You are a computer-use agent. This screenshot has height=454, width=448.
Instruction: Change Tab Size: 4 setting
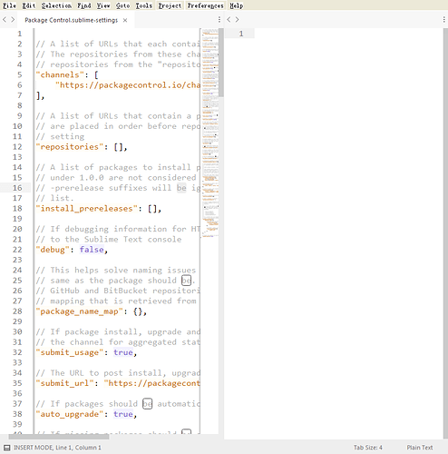coord(368,448)
